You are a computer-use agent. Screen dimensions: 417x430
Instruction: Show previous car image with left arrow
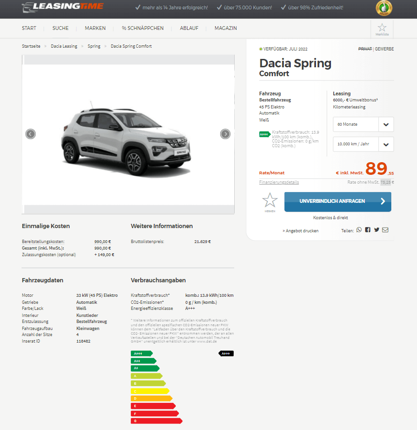[30, 134]
